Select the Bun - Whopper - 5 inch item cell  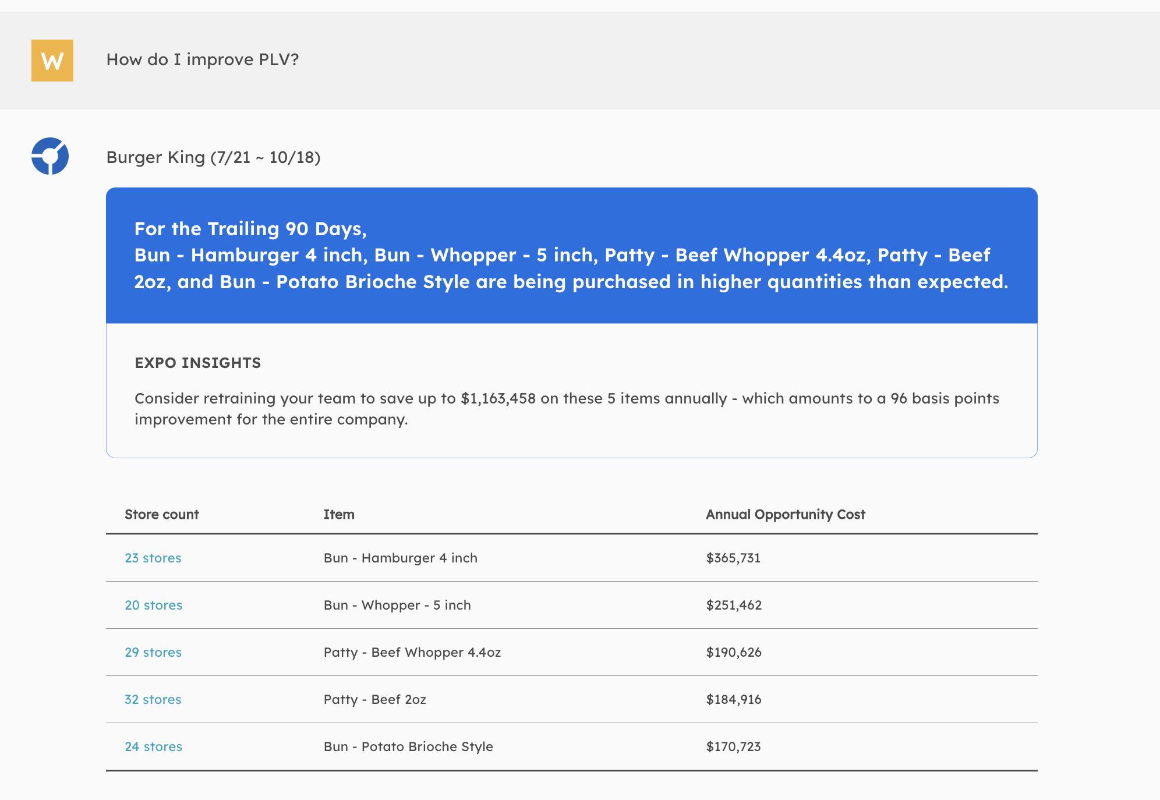pyautogui.click(x=397, y=605)
